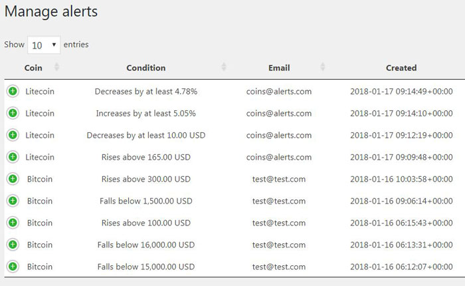465x286 pixels.
Task: Sort table using Email column sort arrows
Action: [323, 67]
